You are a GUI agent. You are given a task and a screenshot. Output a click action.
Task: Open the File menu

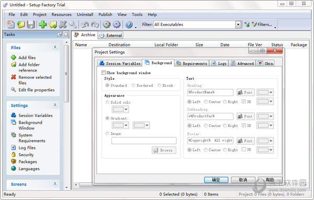click(12, 15)
